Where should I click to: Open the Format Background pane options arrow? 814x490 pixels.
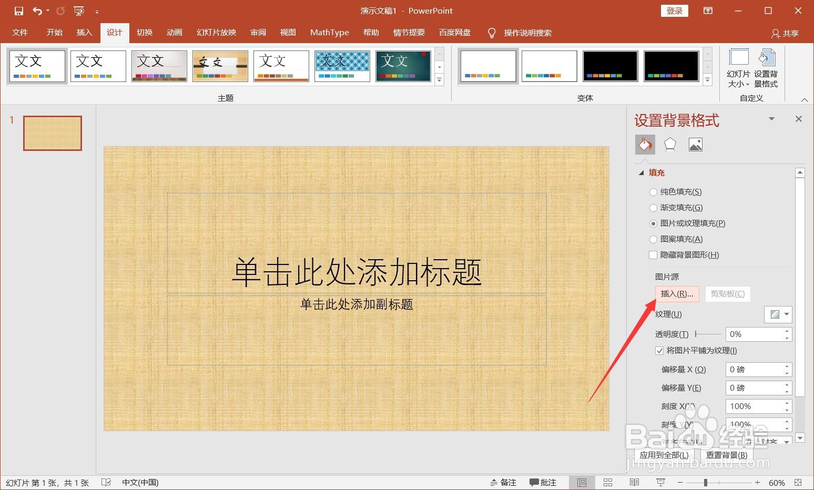[771, 119]
